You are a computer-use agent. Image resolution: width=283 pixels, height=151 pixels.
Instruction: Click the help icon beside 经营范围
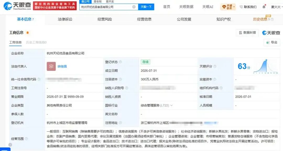26,139
